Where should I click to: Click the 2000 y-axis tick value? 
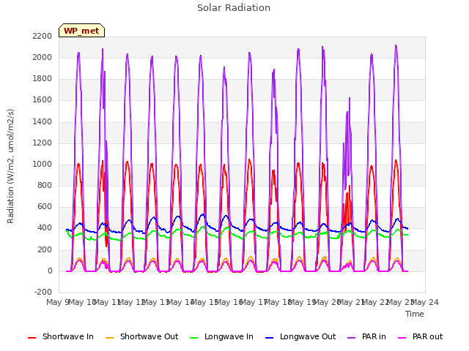[43, 57]
